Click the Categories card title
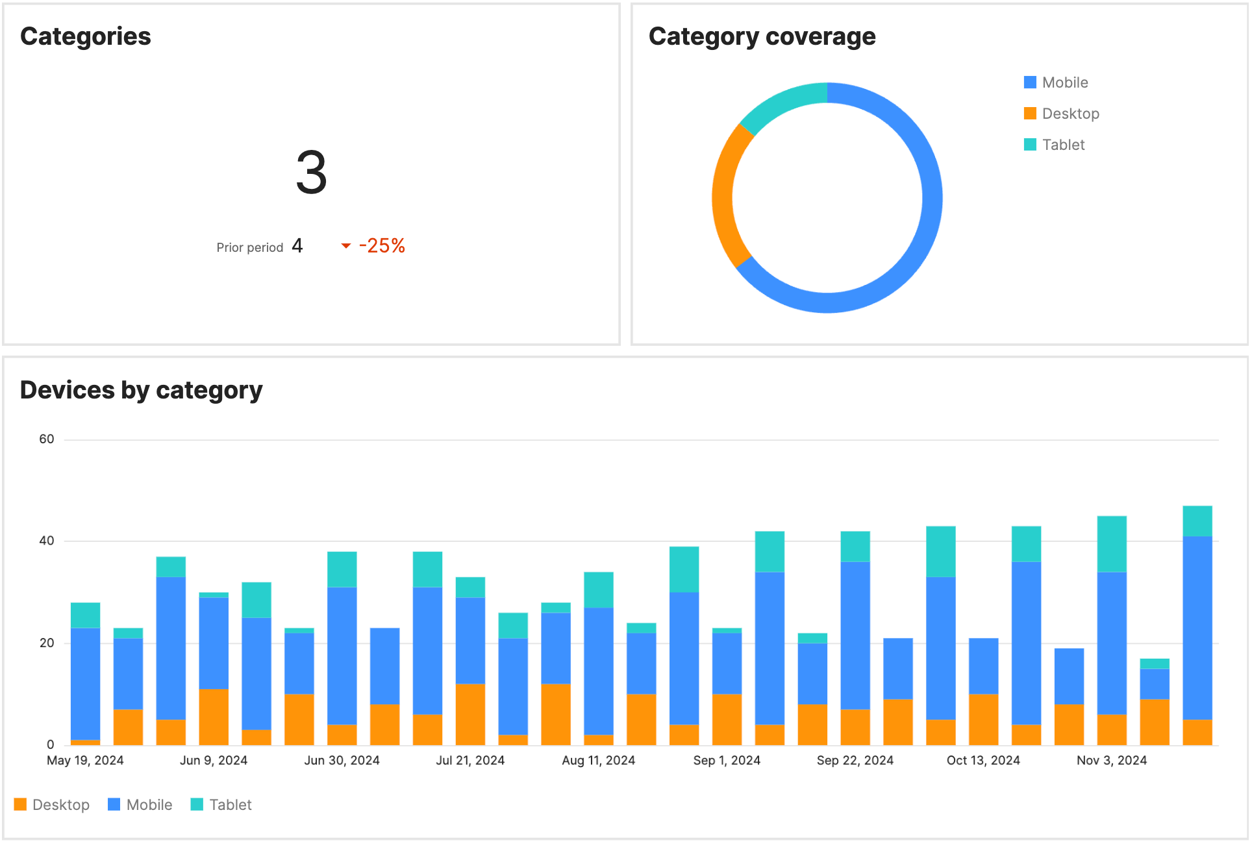The height and width of the screenshot is (845, 1252). [85, 36]
